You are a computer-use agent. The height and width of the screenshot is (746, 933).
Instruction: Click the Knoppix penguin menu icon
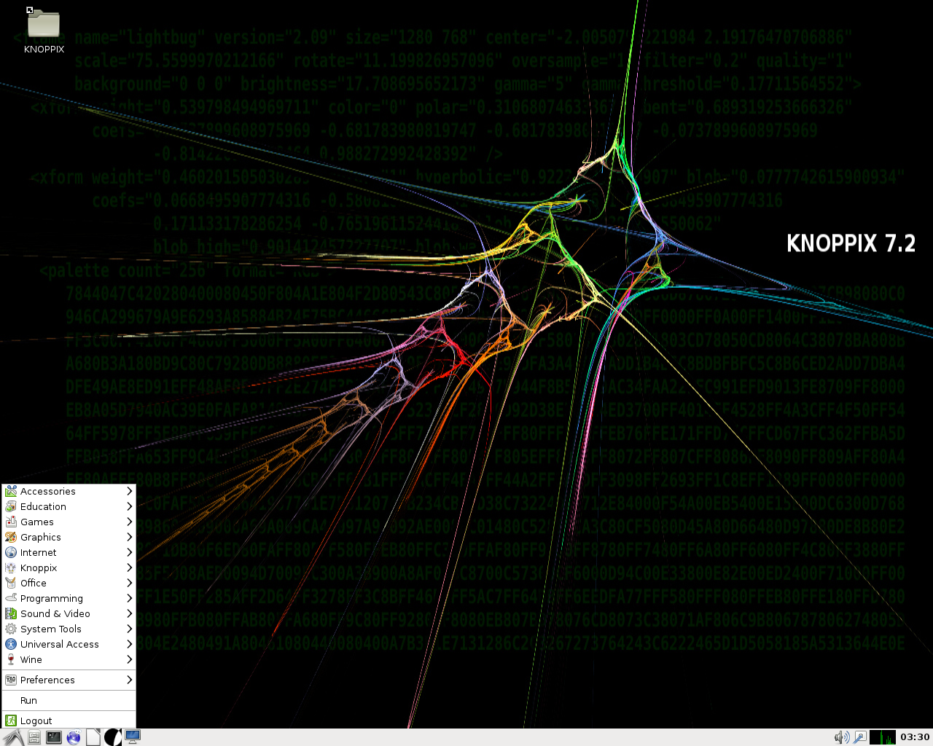pos(11,568)
